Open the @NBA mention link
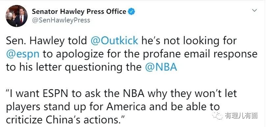The image size is (266, 127). 161,67
